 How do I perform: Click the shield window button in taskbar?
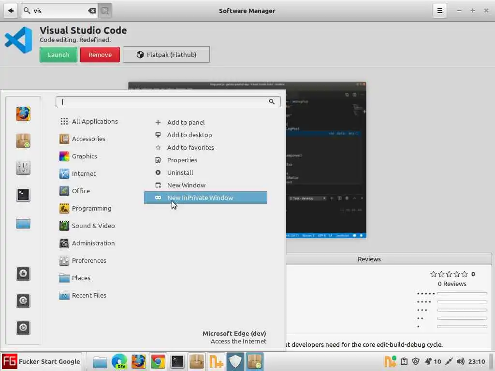point(235,361)
